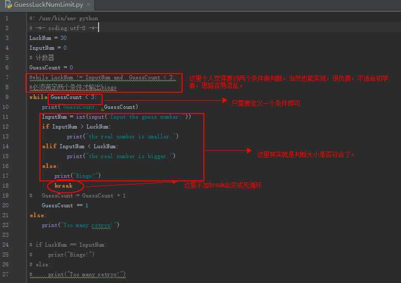Click the 'while' keyword on line 9
This screenshot has width=401, height=283.
pyautogui.click(x=38, y=97)
